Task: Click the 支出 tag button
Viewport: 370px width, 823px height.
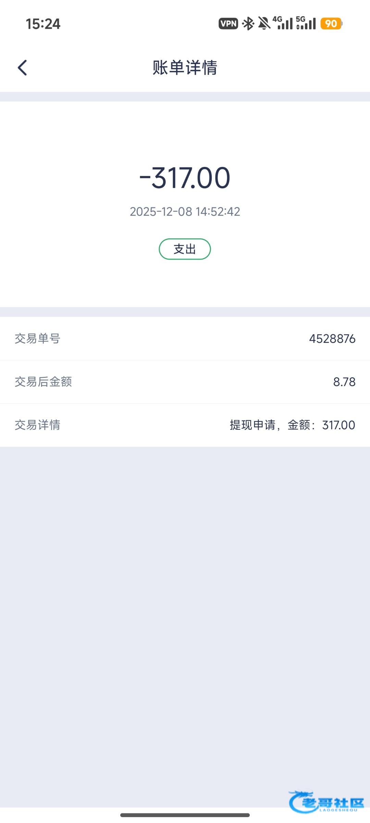Action: click(x=185, y=249)
